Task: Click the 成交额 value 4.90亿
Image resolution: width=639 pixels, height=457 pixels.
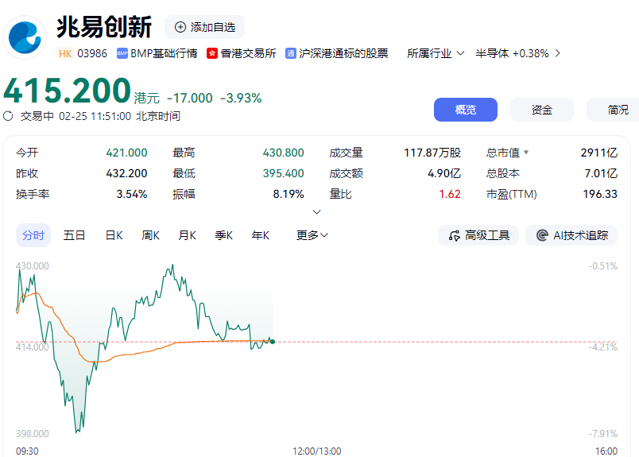Action: pos(444,173)
